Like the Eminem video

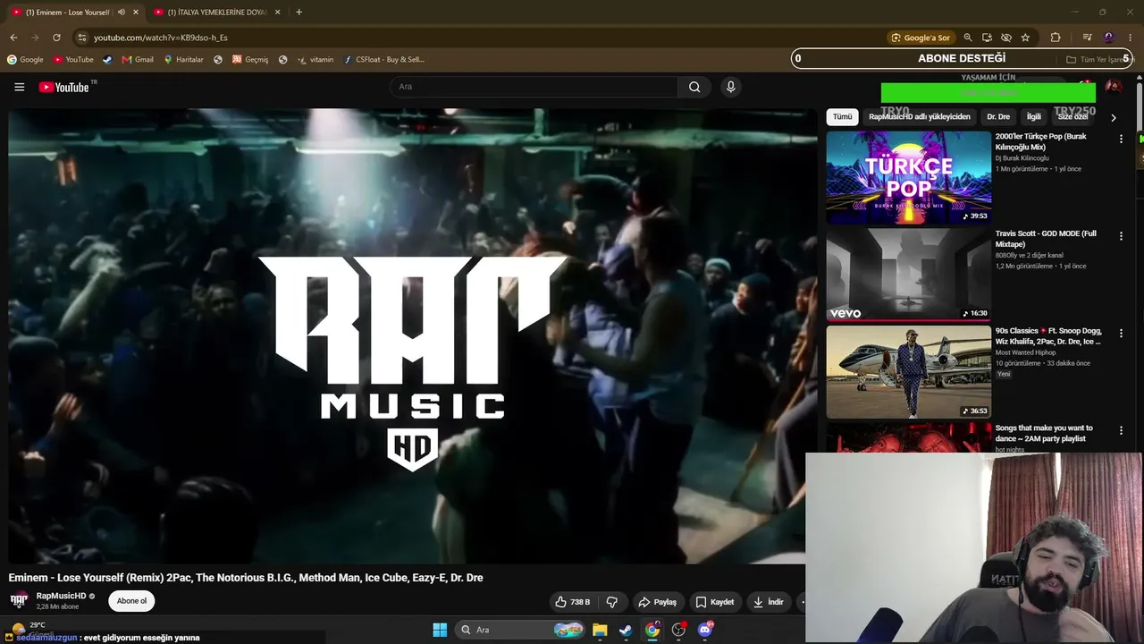click(572, 602)
